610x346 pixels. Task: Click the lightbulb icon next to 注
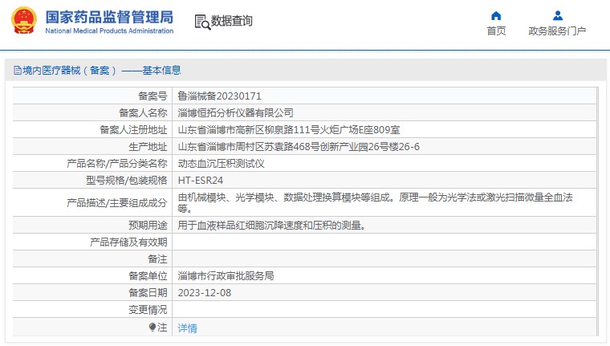pos(152,328)
